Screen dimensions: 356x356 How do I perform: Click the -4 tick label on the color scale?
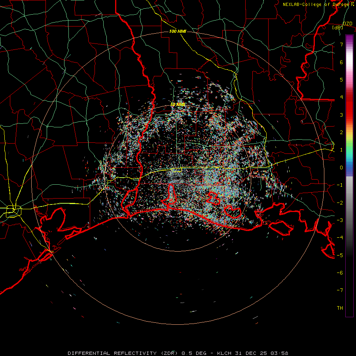pyautogui.click(x=340, y=238)
